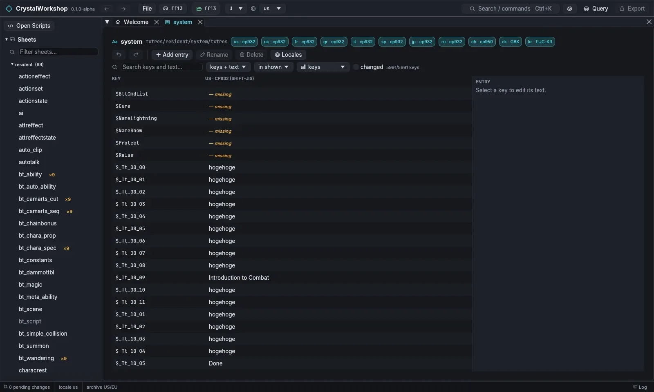Open the U dropdown in top bar

(x=236, y=9)
